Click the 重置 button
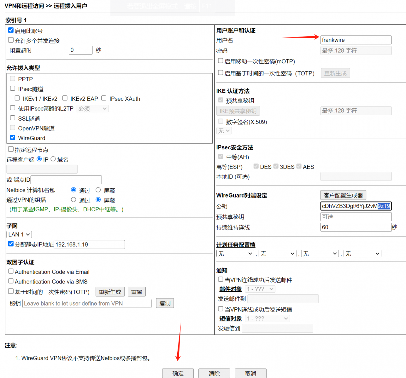Viewport: 406px width, 378px height. pos(137,292)
